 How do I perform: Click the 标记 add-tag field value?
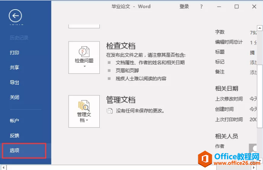pos(253,62)
